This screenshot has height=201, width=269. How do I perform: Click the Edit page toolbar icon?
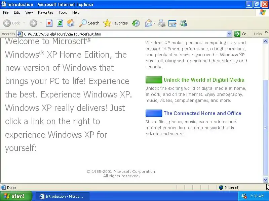tap(172, 23)
